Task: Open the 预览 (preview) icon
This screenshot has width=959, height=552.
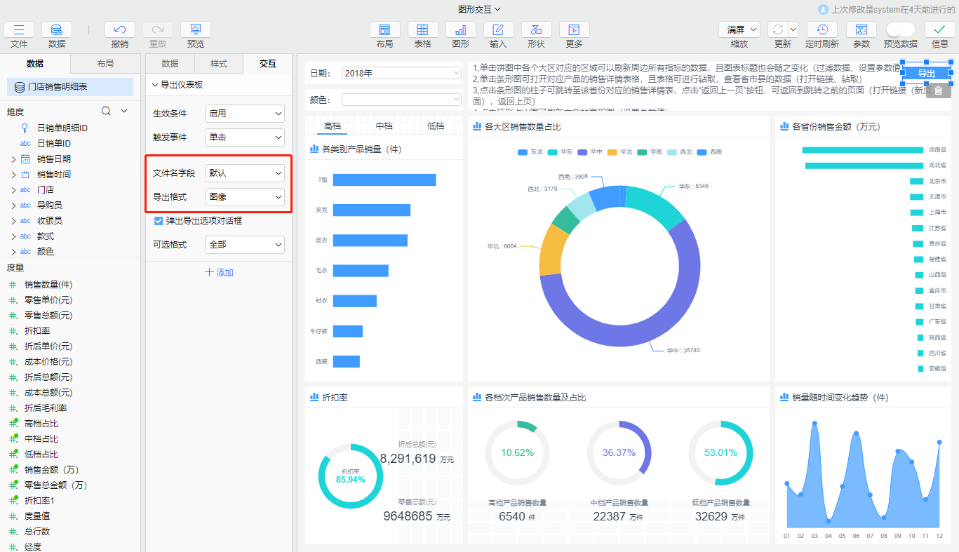Action: click(196, 29)
